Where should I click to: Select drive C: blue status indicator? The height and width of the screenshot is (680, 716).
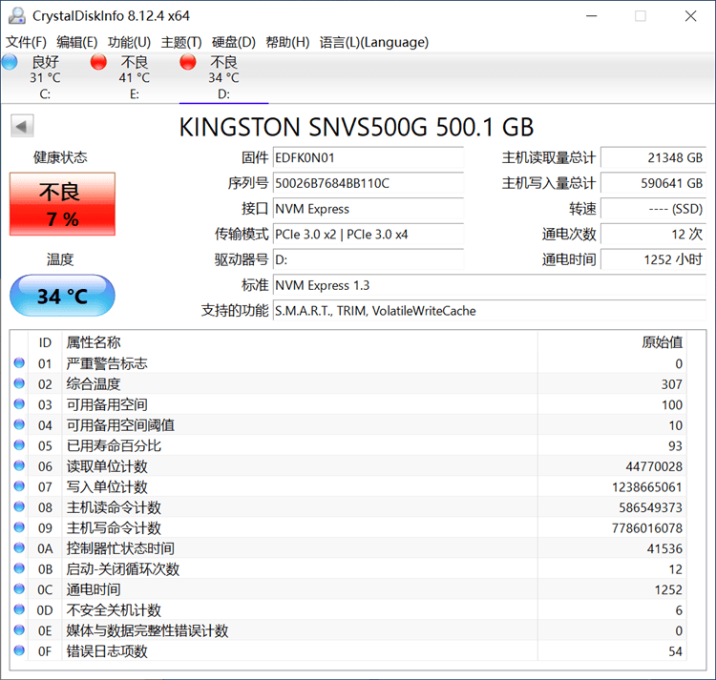point(10,62)
